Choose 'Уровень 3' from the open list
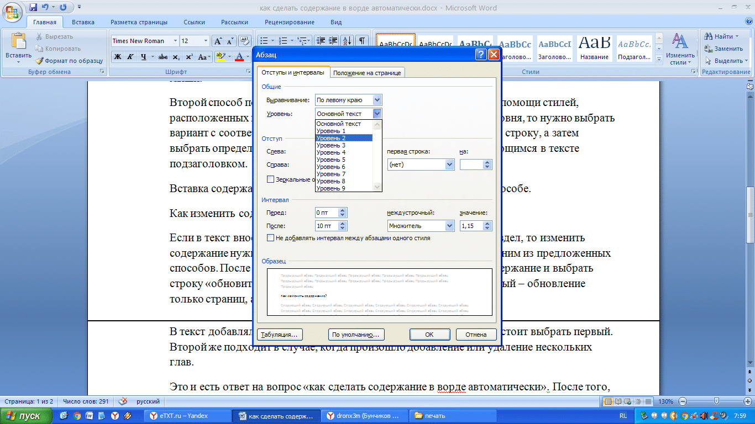The height and width of the screenshot is (424, 755). [x=344, y=145]
